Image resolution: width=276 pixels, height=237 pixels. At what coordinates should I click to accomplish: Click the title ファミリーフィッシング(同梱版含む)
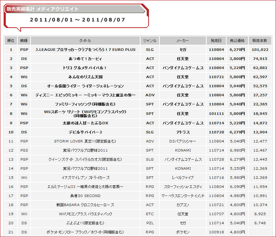85,104
